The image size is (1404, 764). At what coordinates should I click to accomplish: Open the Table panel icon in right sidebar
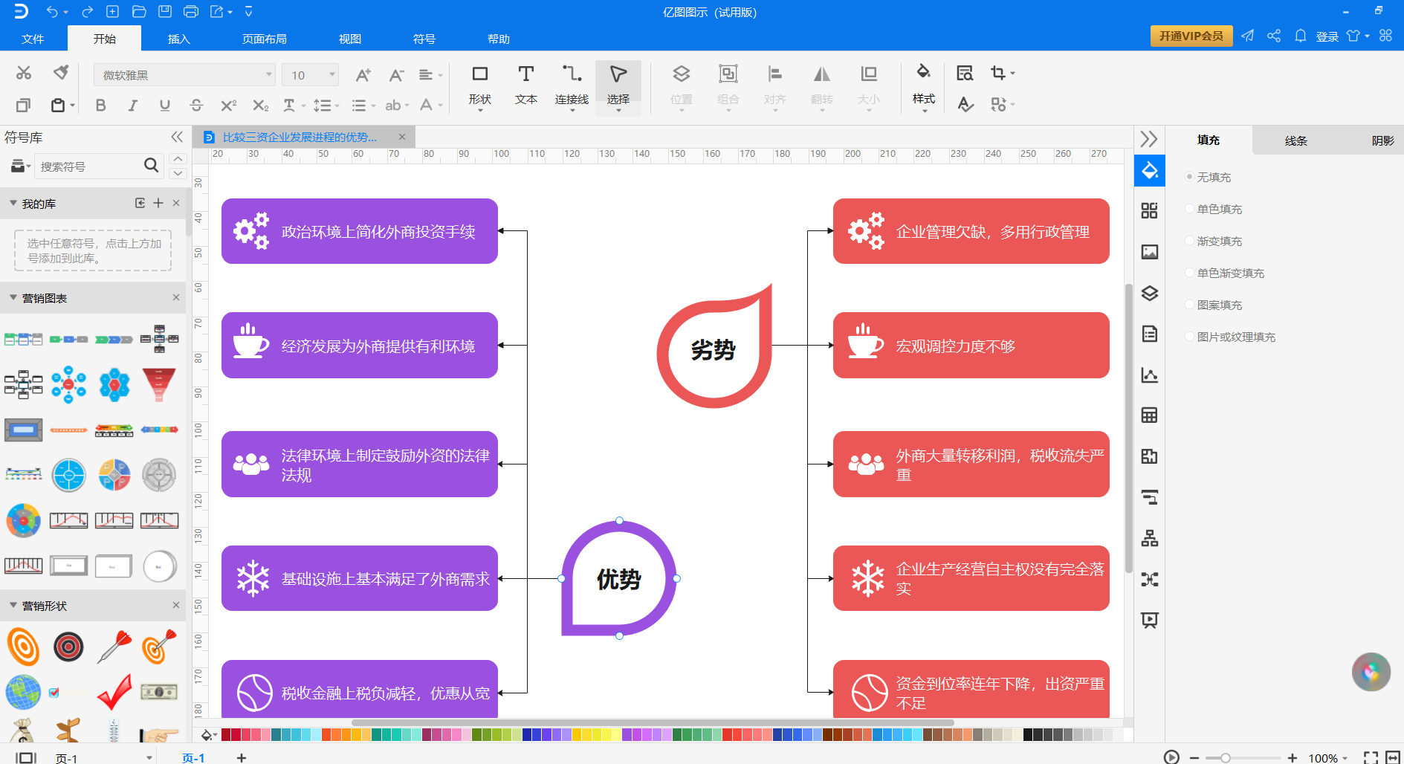click(1150, 415)
